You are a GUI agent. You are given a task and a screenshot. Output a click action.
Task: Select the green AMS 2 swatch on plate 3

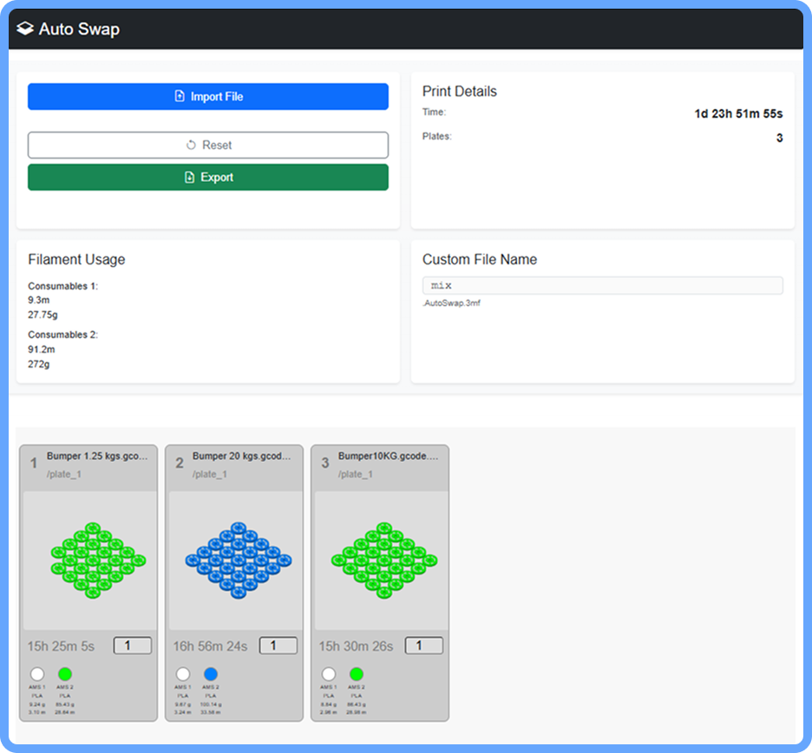point(357,674)
